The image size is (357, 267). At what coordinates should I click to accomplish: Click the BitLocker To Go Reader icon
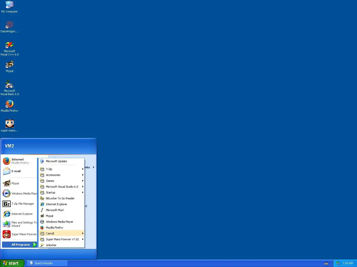pos(42,198)
